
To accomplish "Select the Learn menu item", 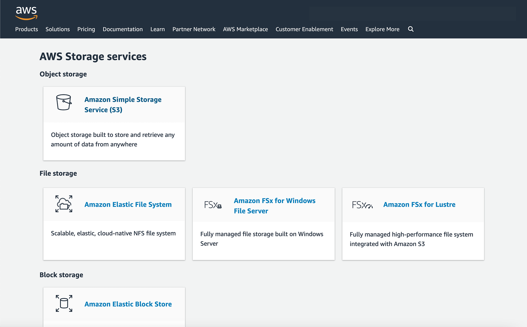I will coord(158,29).
